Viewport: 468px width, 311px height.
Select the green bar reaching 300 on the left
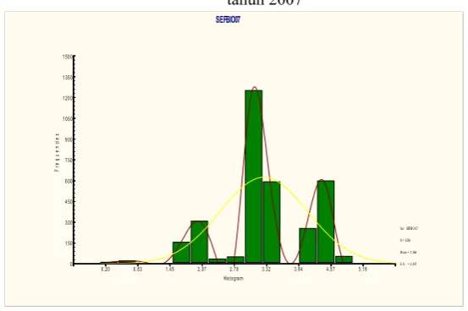click(x=200, y=242)
